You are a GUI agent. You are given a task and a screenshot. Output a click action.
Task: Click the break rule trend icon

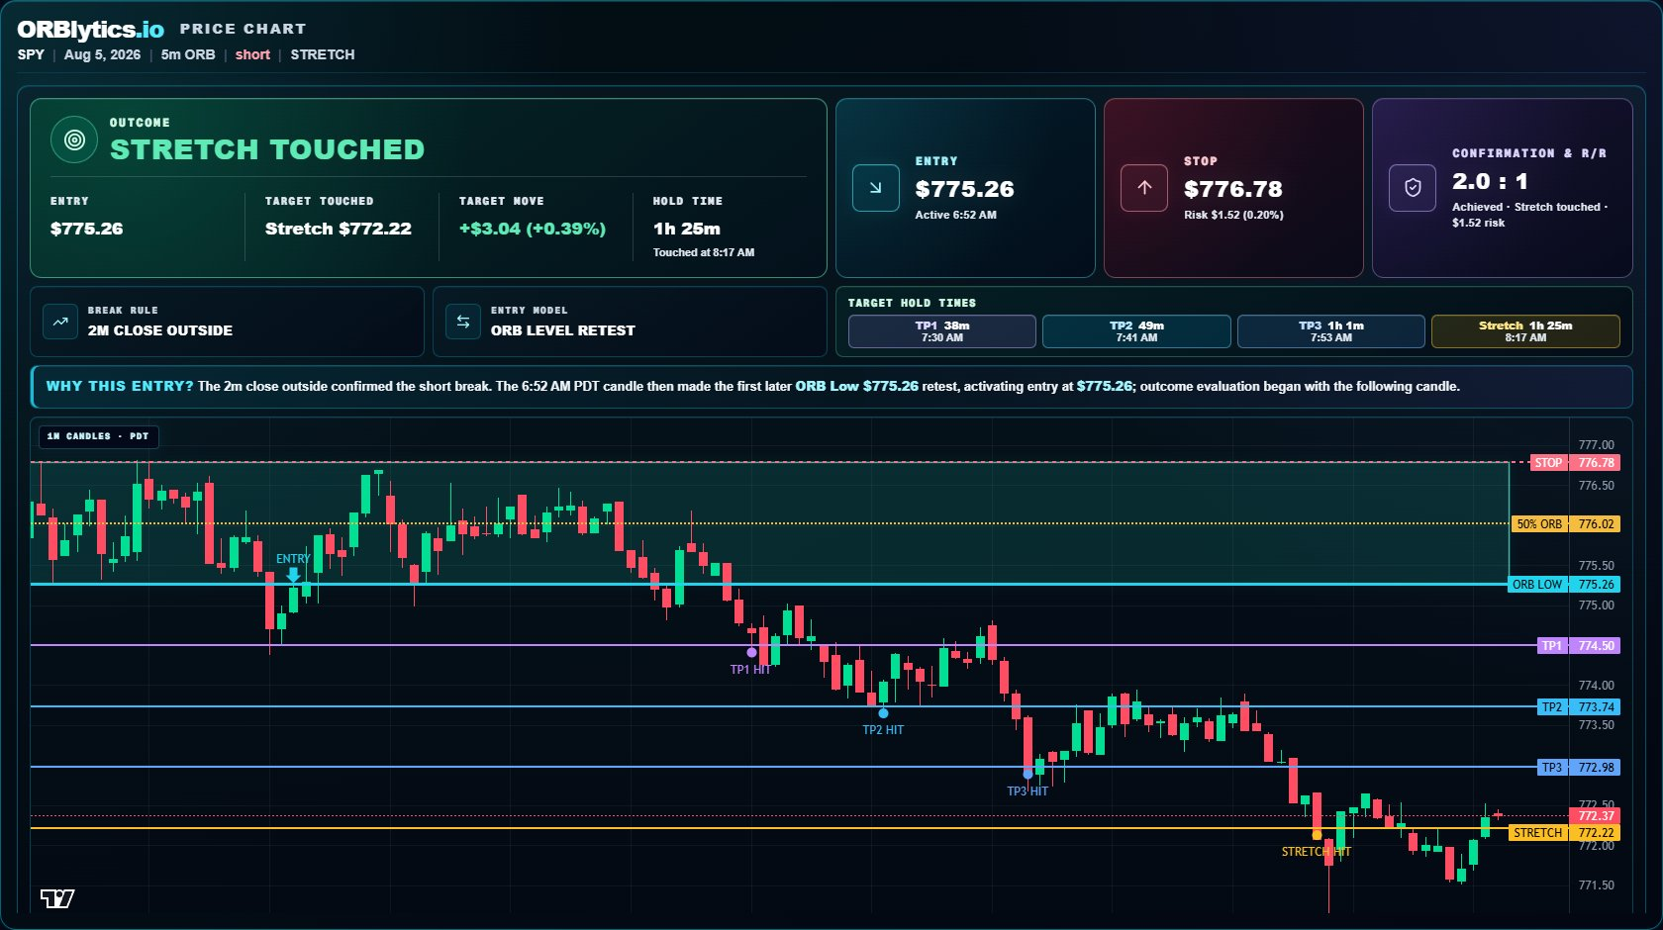60,322
